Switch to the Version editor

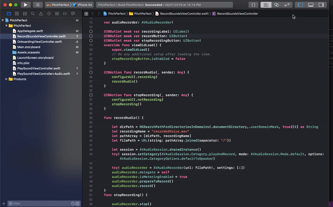287,5
